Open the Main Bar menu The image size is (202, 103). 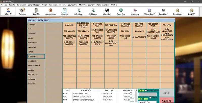pyautogui.click(x=83, y=5)
